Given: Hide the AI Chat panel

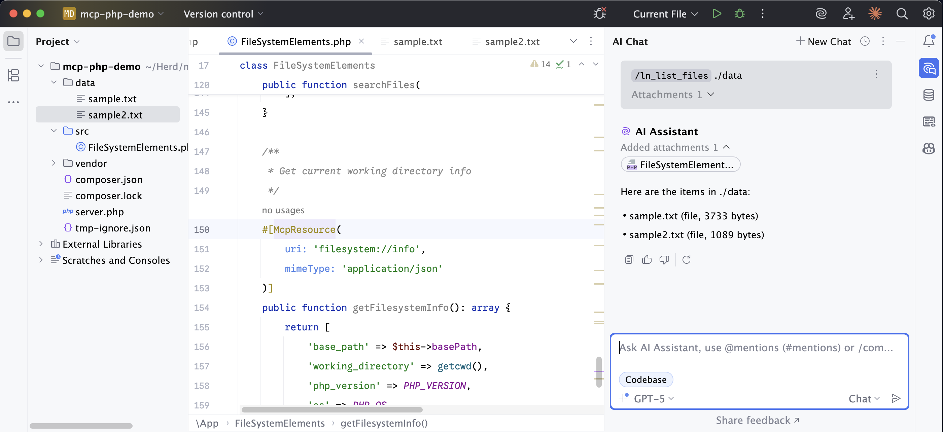Looking at the screenshot, I should (x=901, y=41).
